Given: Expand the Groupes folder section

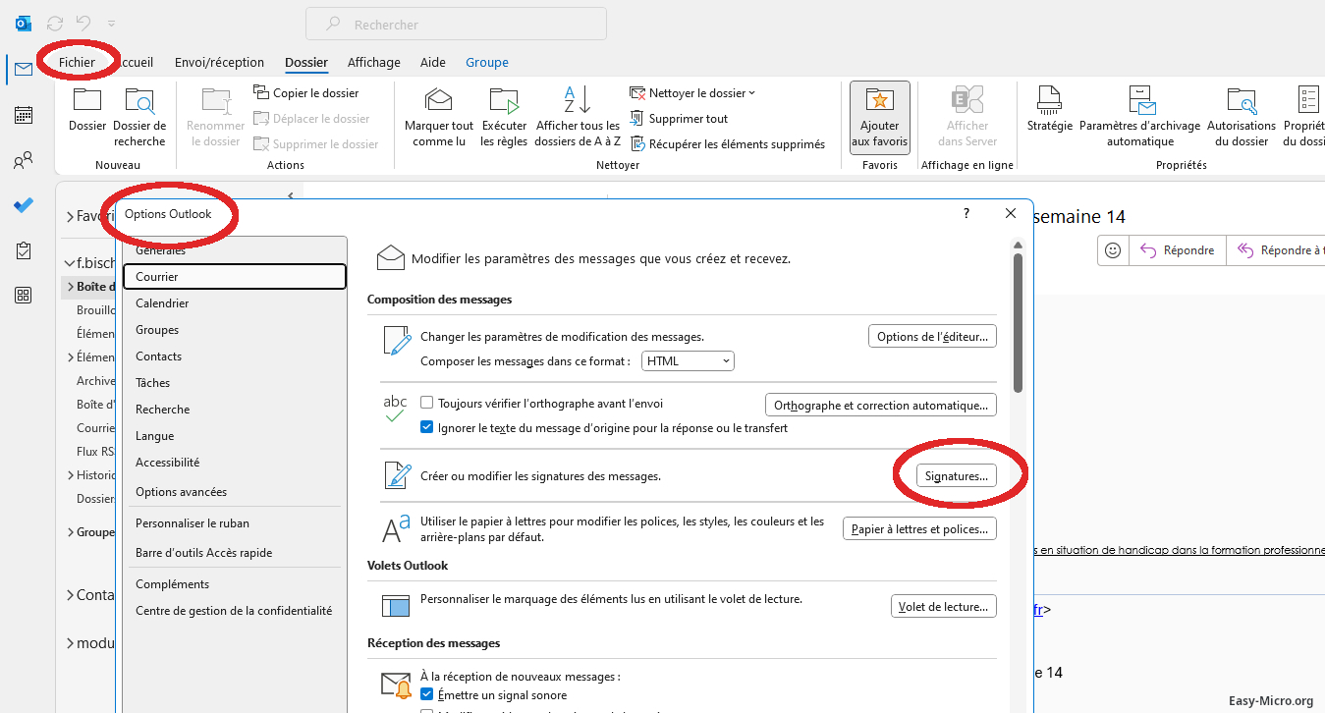Looking at the screenshot, I should tap(71, 532).
